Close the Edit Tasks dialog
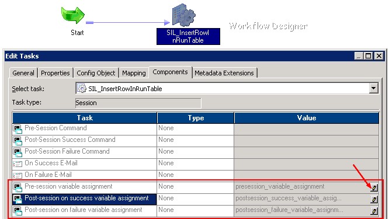 click(379, 56)
